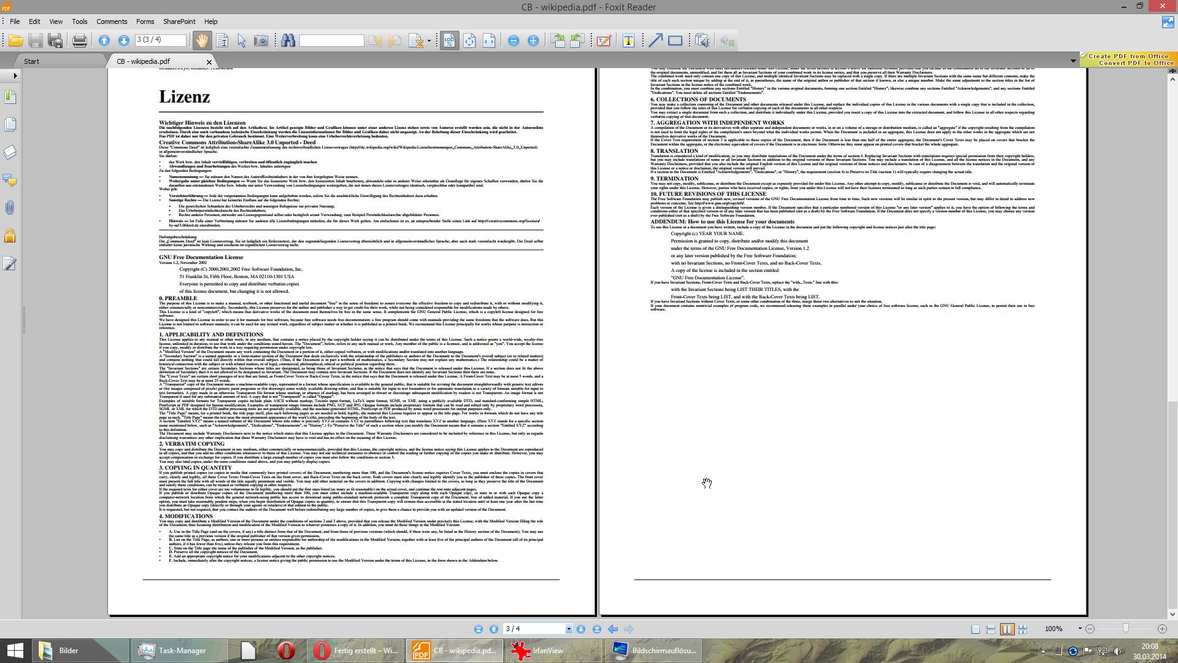Open the binoculars search tool
Viewport: 1178px width, 663px height.
(x=288, y=41)
